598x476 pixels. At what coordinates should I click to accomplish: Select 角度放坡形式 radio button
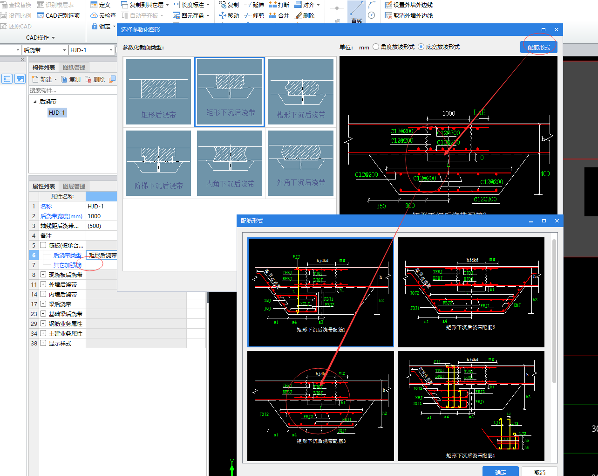(376, 47)
